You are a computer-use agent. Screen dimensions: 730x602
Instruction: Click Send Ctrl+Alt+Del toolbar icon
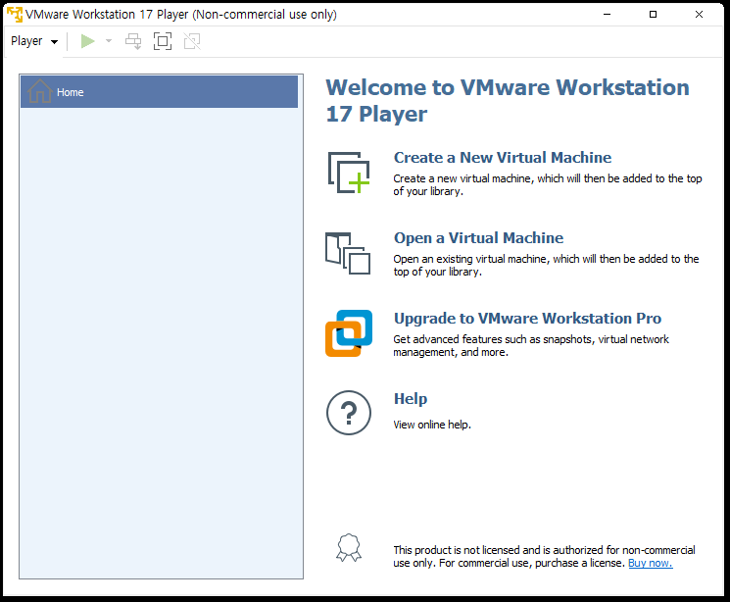pos(133,41)
